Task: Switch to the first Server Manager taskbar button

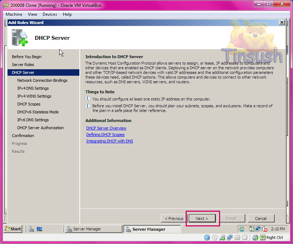Action: [93, 229]
